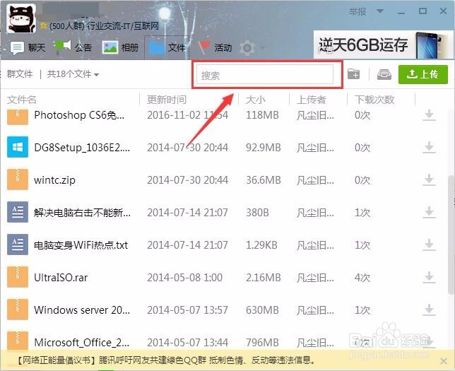Screen dimensions: 455x371
Task: Open the group avatar image
Action: [x=21, y=18]
